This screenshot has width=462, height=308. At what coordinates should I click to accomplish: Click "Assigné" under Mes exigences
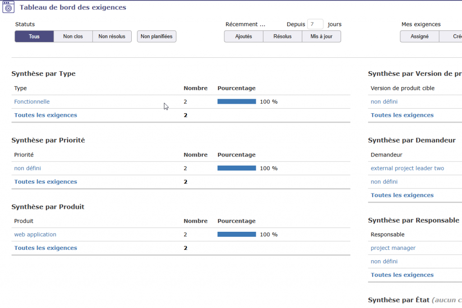click(x=419, y=36)
